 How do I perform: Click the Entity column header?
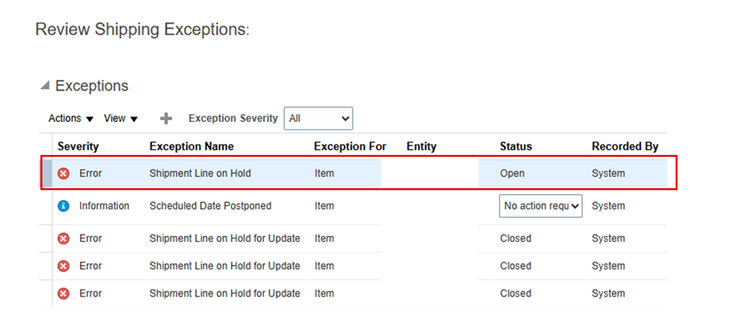(x=422, y=146)
